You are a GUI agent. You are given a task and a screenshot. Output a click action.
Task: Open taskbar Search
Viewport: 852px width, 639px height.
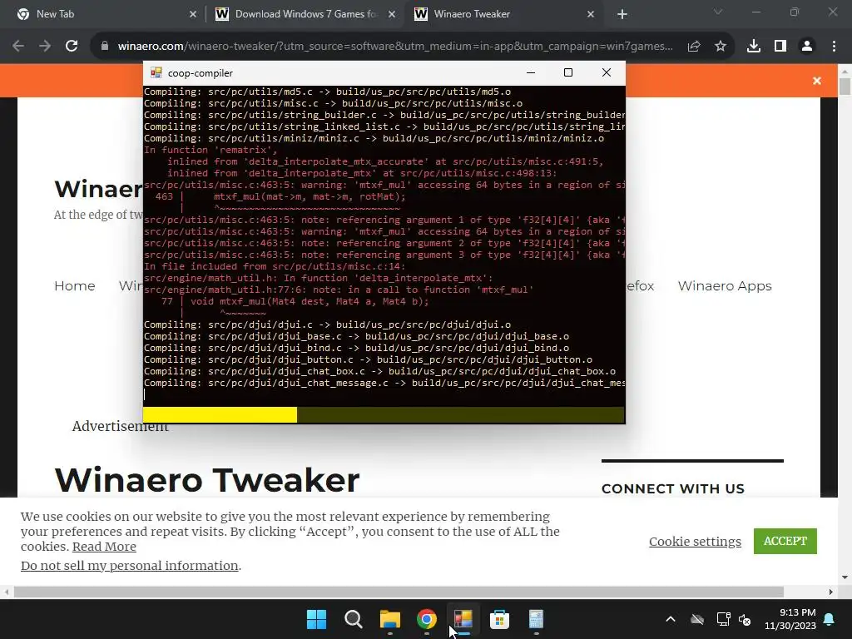coord(353,619)
